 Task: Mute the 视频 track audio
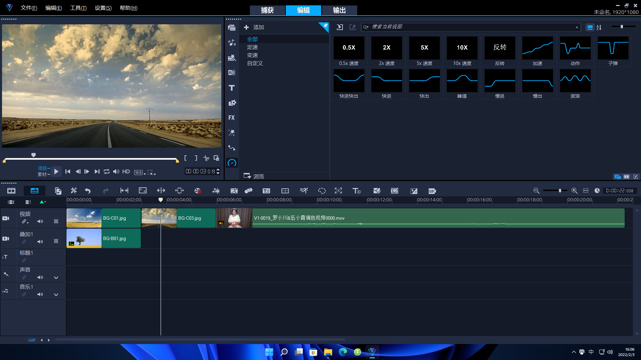click(x=40, y=221)
